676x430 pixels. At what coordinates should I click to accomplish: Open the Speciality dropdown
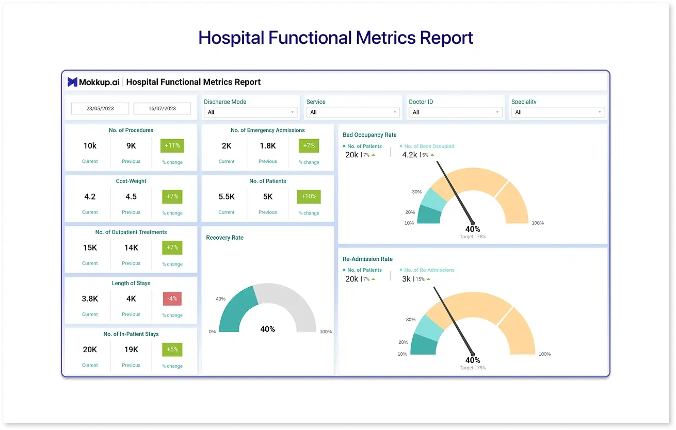[x=558, y=112]
